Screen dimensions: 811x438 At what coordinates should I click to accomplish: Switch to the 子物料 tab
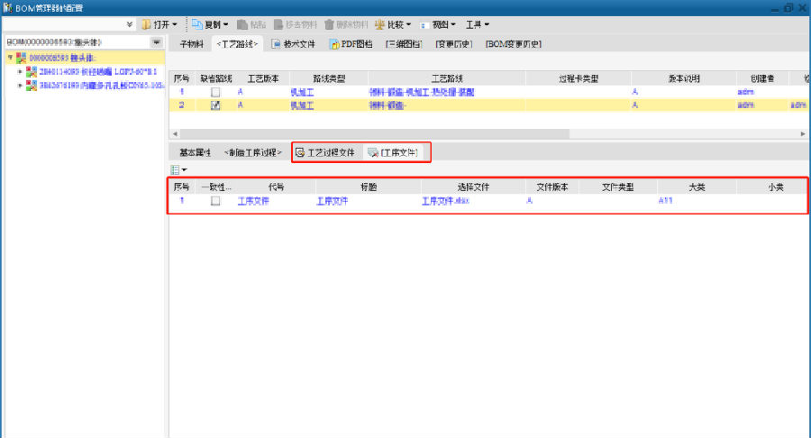point(191,44)
